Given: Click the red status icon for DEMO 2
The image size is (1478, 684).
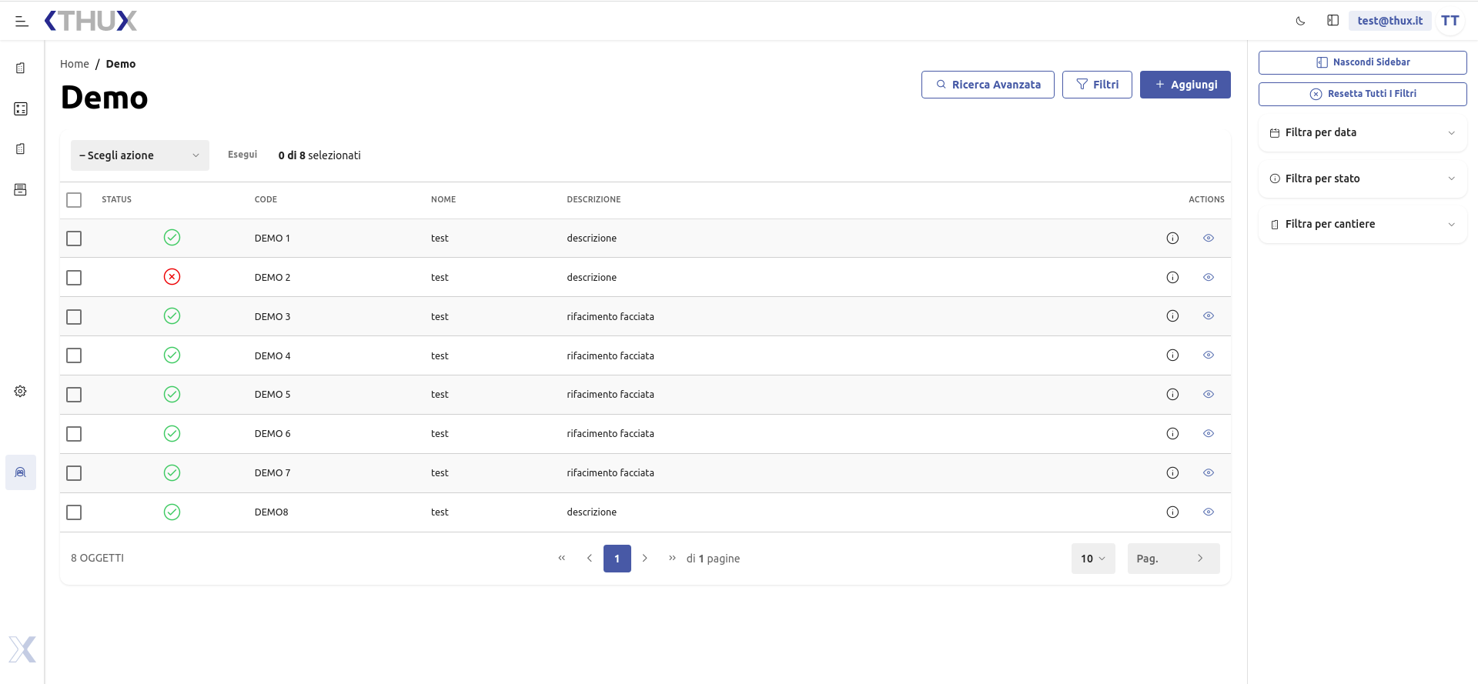Looking at the screenshot, I should (172, 277).
